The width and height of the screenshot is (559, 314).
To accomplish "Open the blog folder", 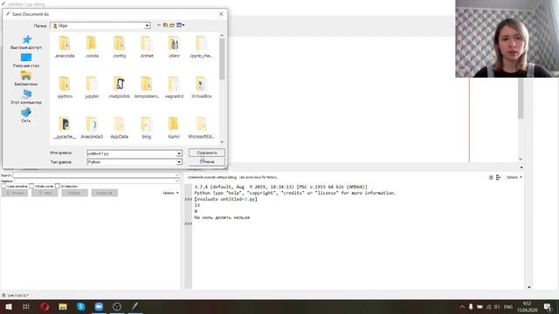I will click(147, 128).
